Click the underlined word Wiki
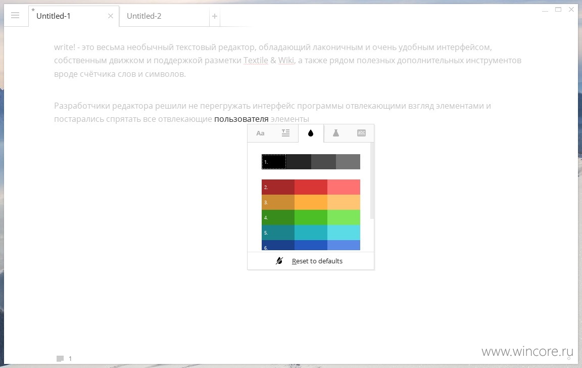This screenshot has width=582, height=368. pos(286,60)
